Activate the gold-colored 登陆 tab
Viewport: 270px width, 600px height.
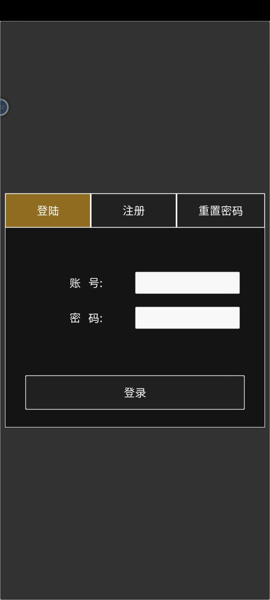[48, 210]
